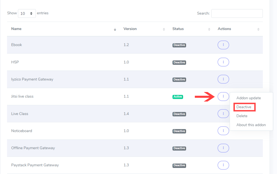Open About this addon menu entry
Screen dimensions: 277x174
[251, 125]
